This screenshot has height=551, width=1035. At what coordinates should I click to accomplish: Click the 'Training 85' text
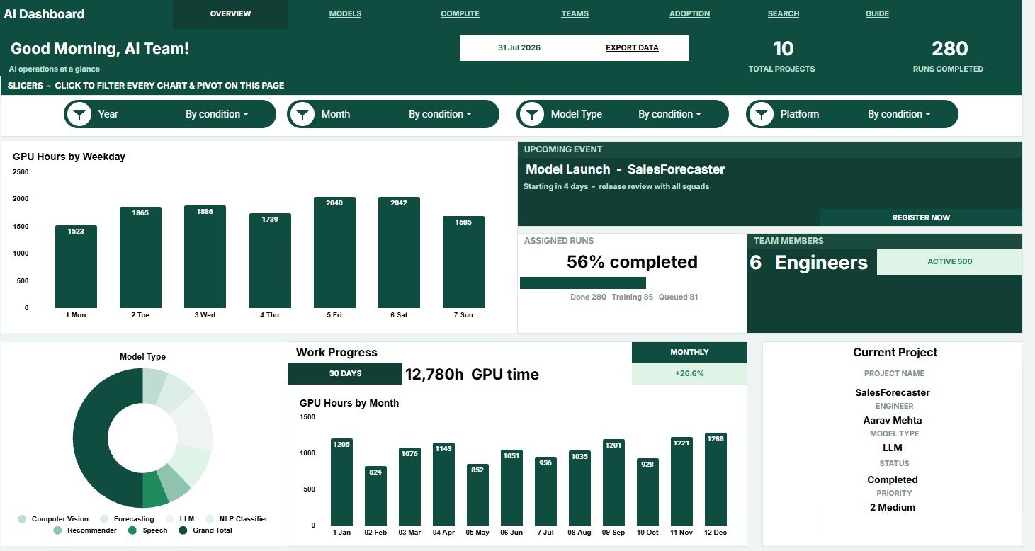coord(633,297)
